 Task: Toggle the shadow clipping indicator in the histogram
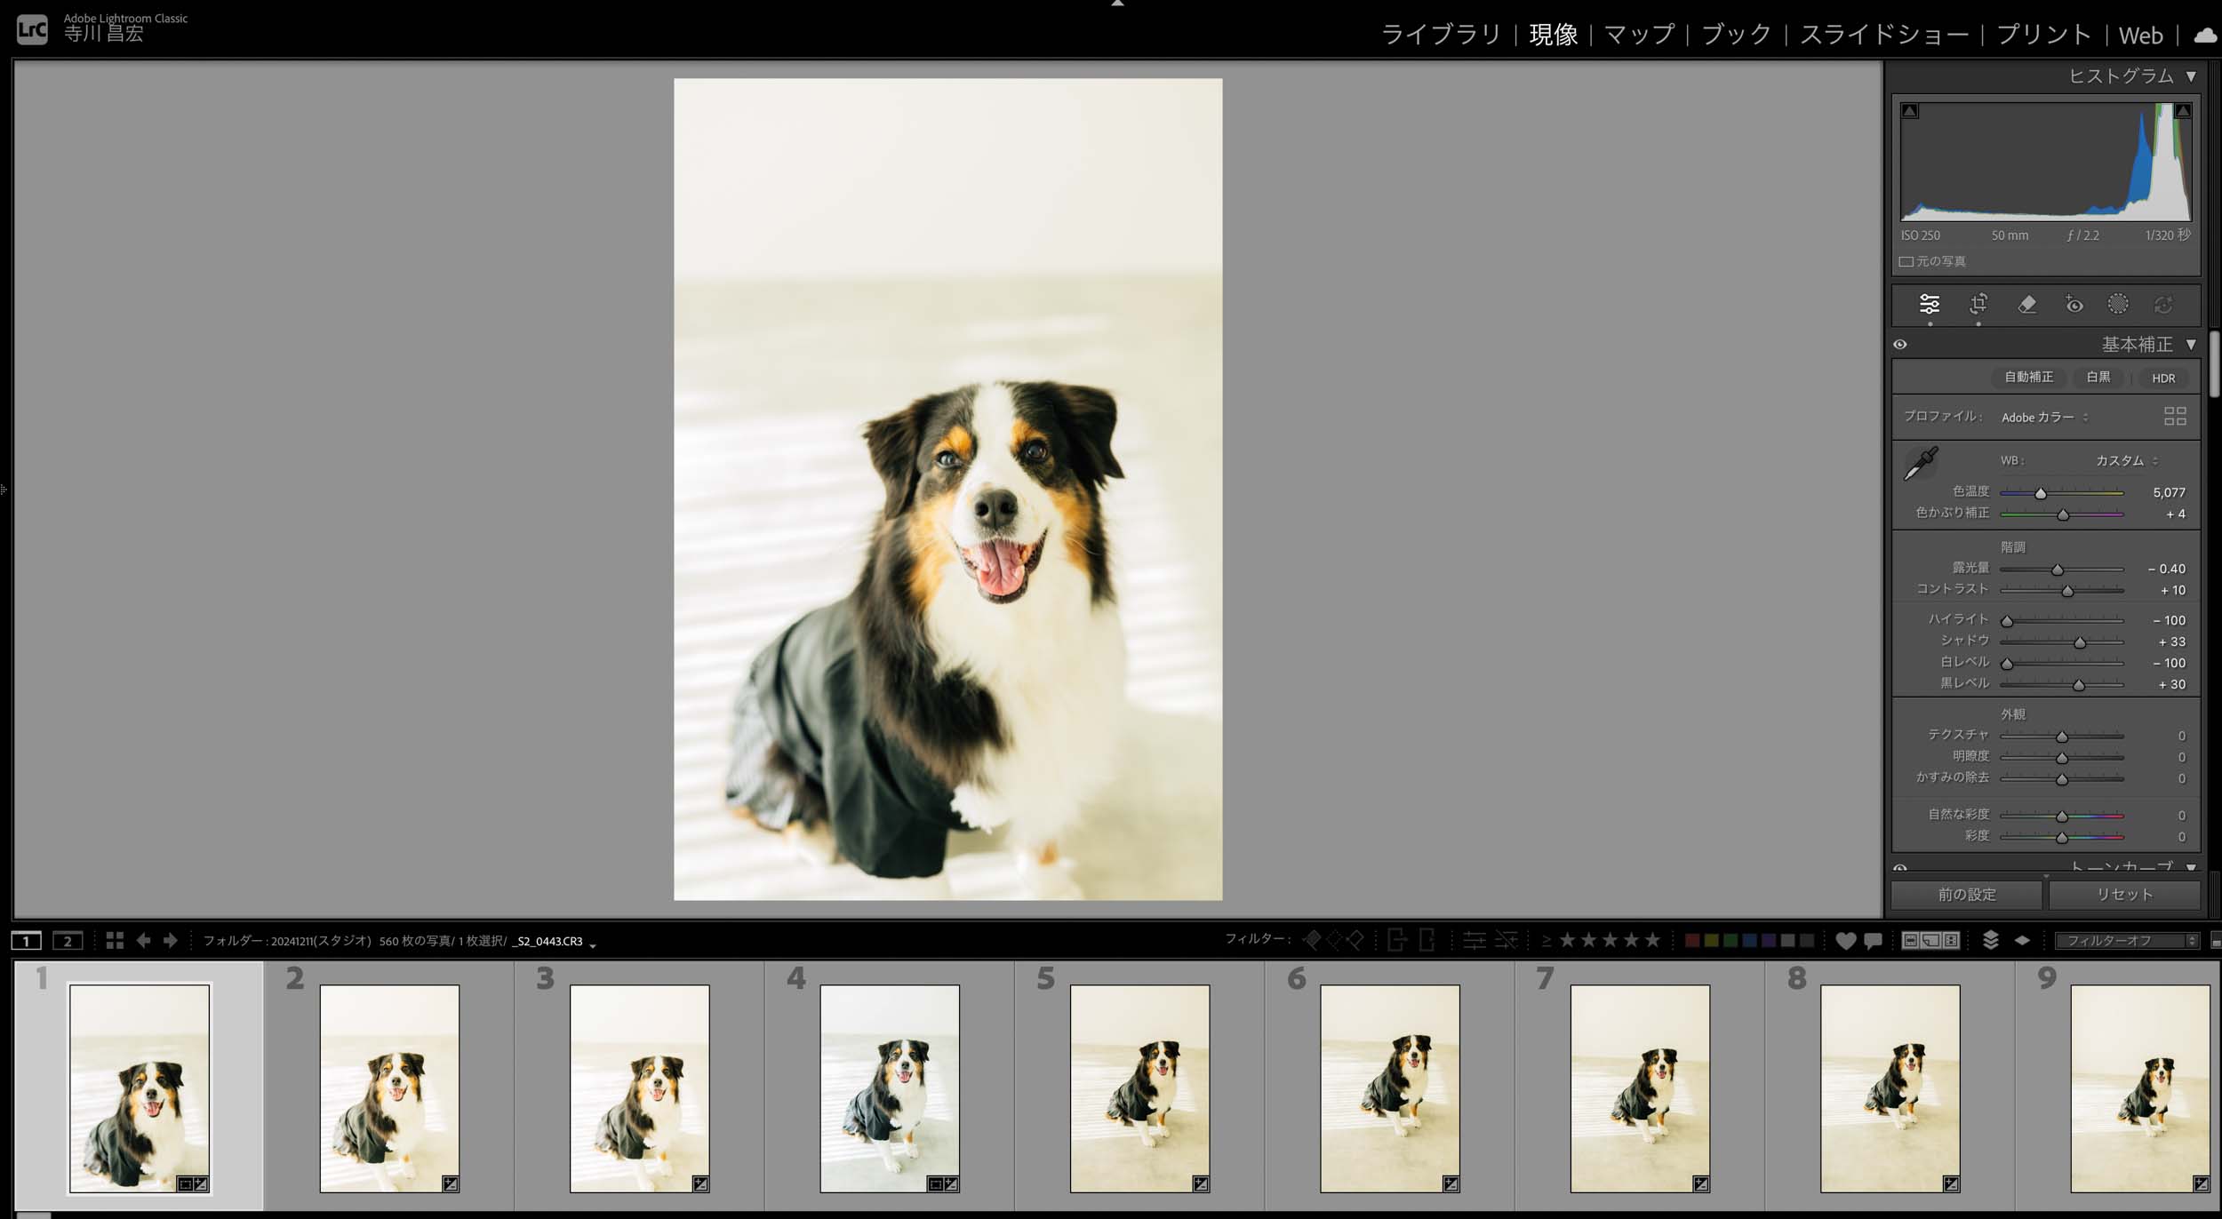(1909, 111)
